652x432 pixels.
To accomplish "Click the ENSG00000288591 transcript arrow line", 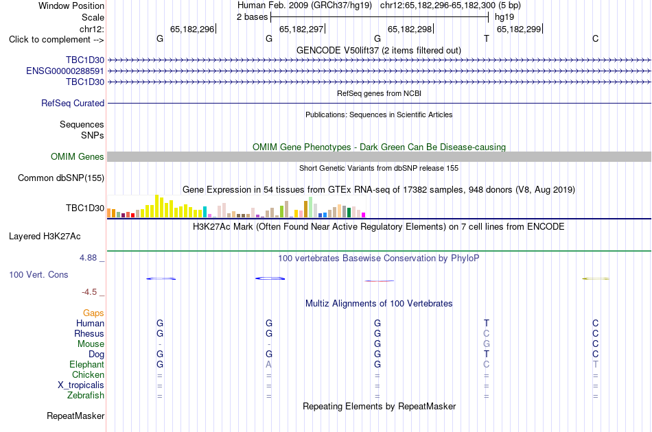I will click(x=380, y=71).
